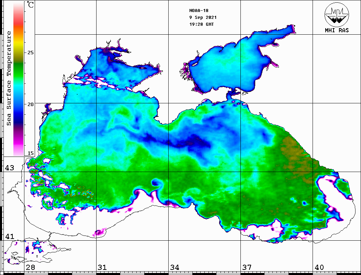This screenshot has width=361, height=275.
Task: Select the NOAA-18 satellite label
Action: [x=199, y=10]
